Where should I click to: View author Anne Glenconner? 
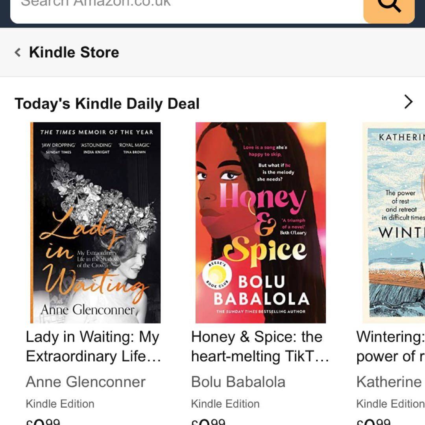86,382
